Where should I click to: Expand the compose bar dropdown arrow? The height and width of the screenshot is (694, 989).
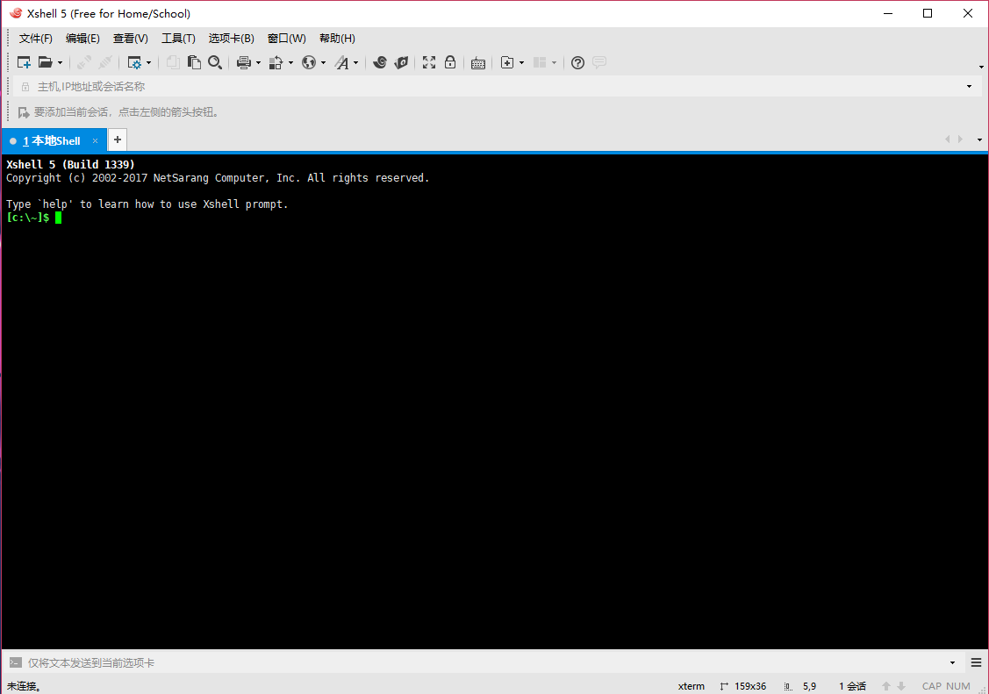(x=952, y=662)
